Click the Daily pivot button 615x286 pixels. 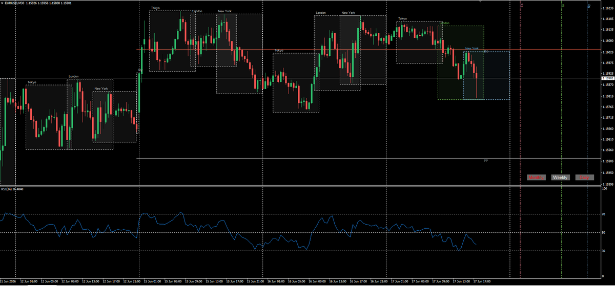click(584, 178)
